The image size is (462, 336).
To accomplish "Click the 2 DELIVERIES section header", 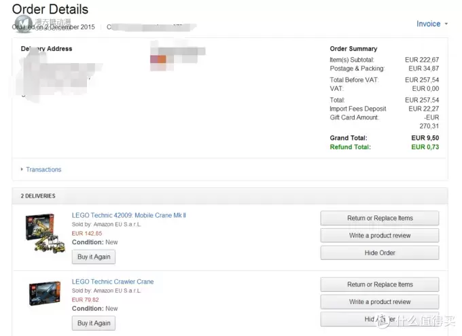I will pos(38,195).
